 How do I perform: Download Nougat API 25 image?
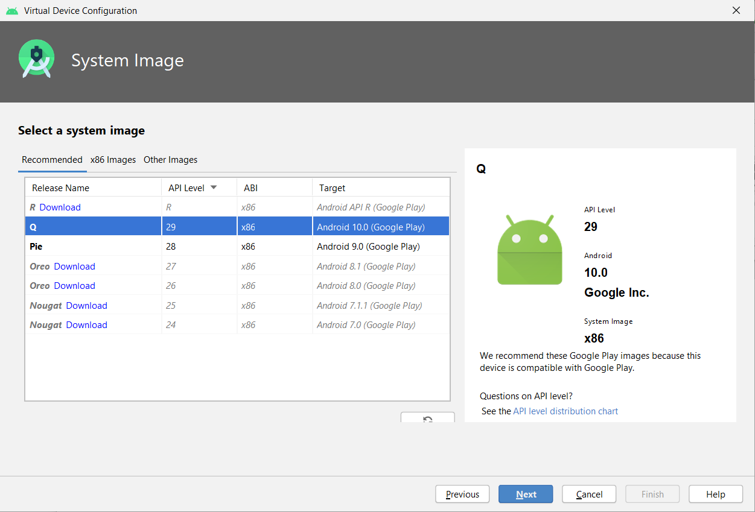(86, 306)
